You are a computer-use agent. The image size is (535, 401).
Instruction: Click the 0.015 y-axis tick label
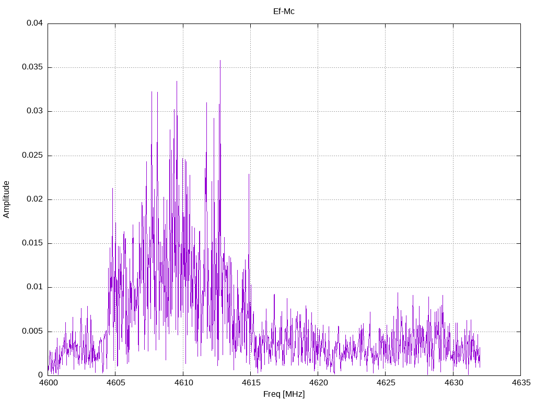[33, 243]
